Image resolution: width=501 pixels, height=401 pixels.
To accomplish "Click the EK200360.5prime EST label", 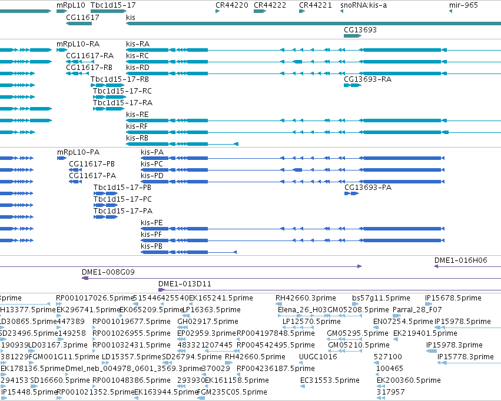I will [x=409, y=380].
